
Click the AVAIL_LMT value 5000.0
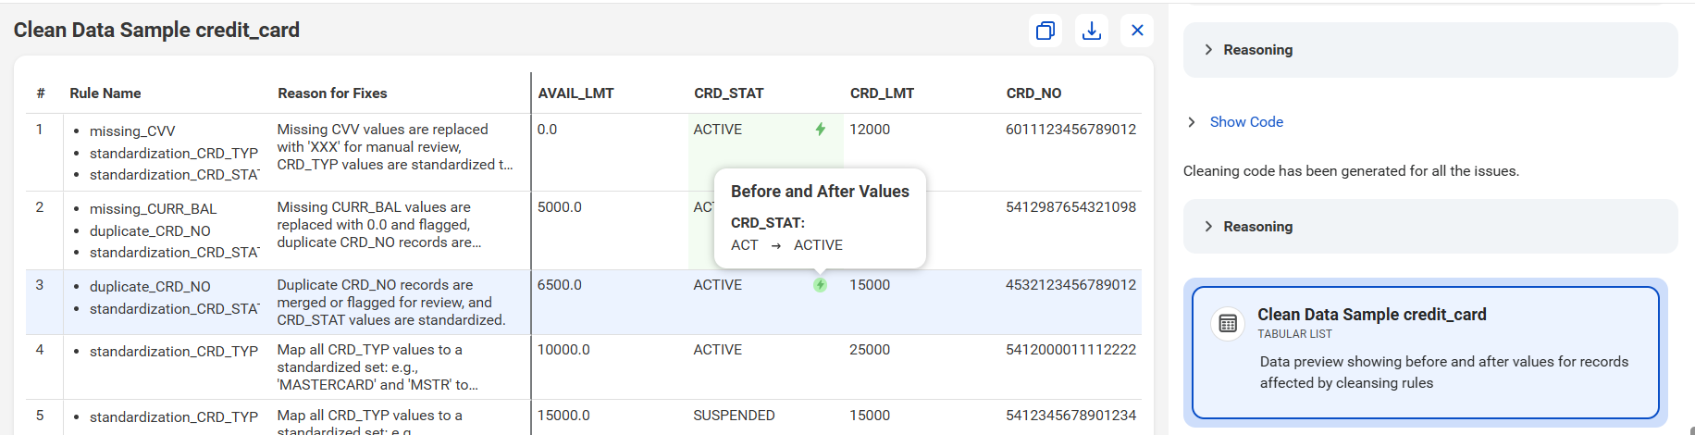559,207
